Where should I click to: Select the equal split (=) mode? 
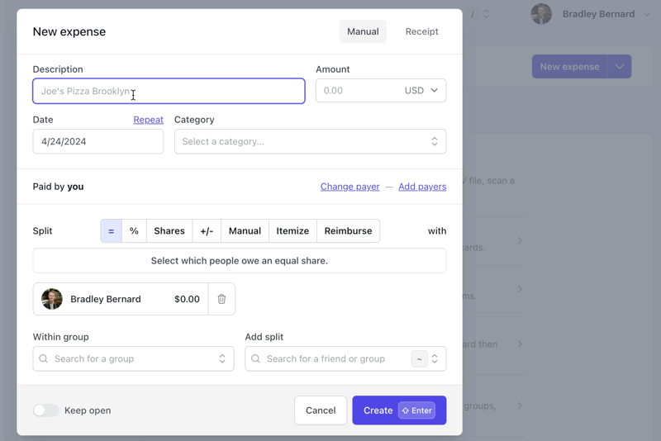click(111, 231)
